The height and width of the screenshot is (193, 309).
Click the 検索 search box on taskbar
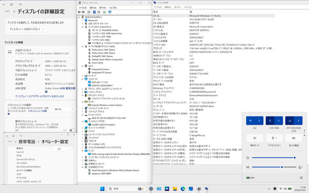point(127,189)
